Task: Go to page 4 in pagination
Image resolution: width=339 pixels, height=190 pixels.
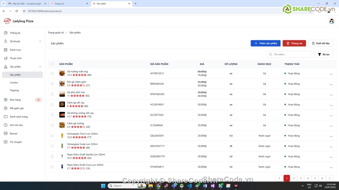Action: point(308,178)
